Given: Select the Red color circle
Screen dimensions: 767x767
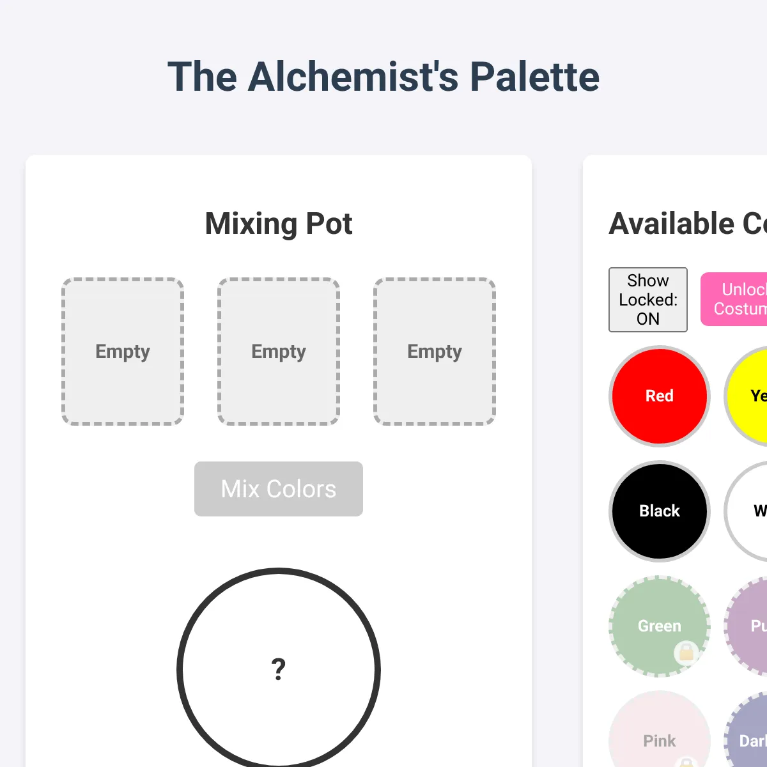Looking at the screenshot, I should [x=660, y=396].
